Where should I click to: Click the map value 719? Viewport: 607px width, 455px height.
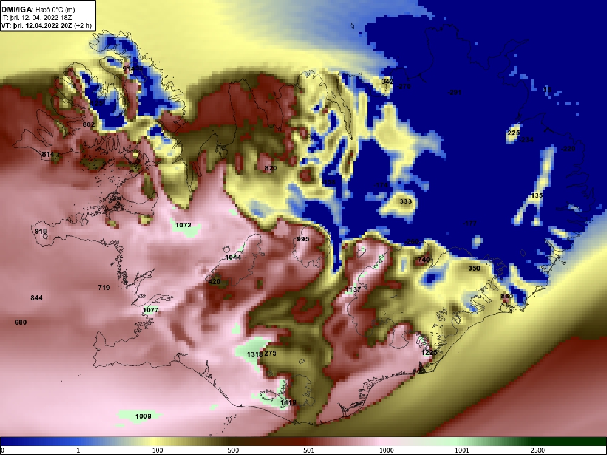[x=104, y=288]
